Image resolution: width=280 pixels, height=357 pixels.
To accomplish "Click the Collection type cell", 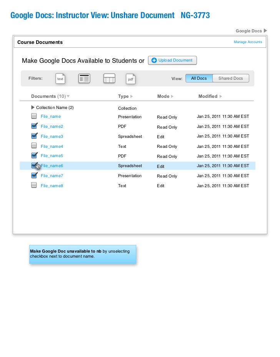I will pos(127,108).
